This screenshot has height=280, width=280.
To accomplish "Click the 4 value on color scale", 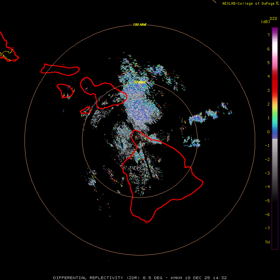I will coord(268,77).
